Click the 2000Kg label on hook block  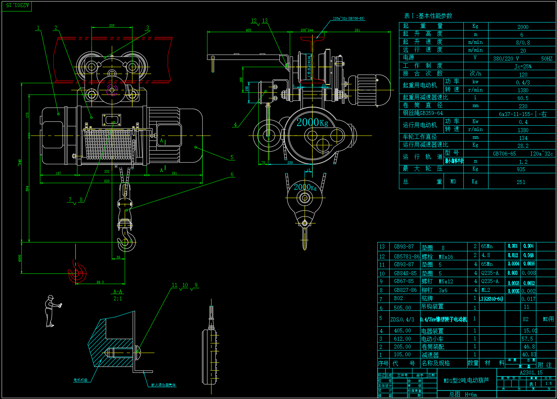point(305,187)
